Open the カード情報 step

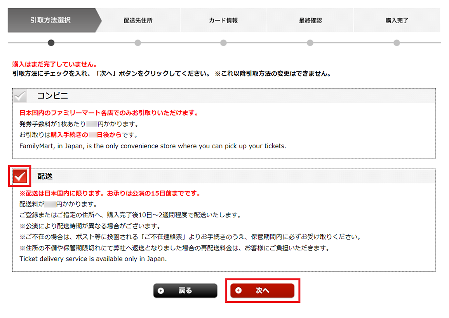[x=223, y=21]
